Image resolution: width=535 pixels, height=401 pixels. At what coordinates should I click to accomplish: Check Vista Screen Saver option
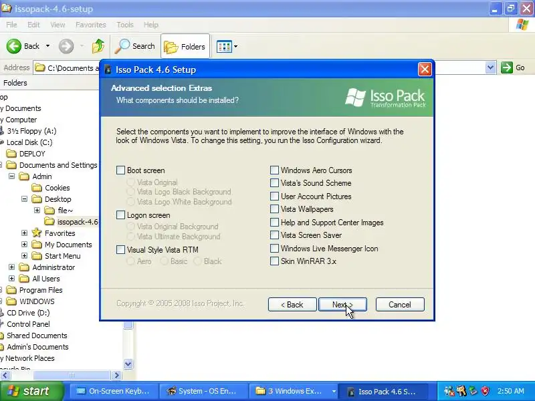click(x=274, y=235)
